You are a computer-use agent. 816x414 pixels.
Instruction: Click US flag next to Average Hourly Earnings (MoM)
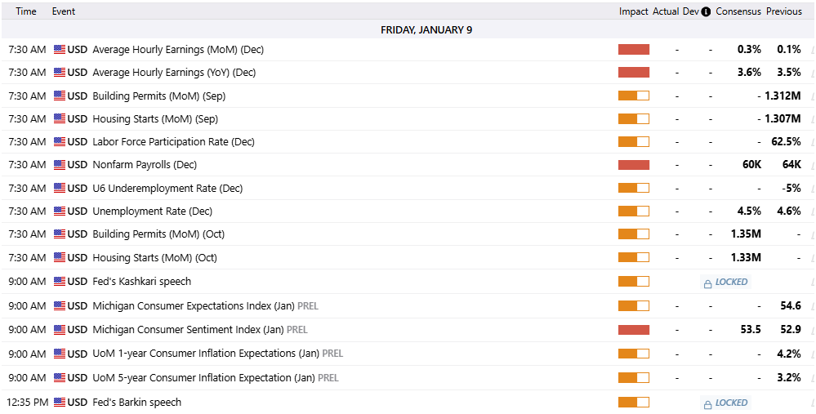click(59, 50)
